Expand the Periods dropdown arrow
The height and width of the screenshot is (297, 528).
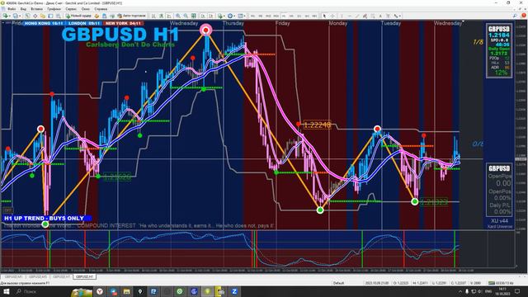(234, 16)
